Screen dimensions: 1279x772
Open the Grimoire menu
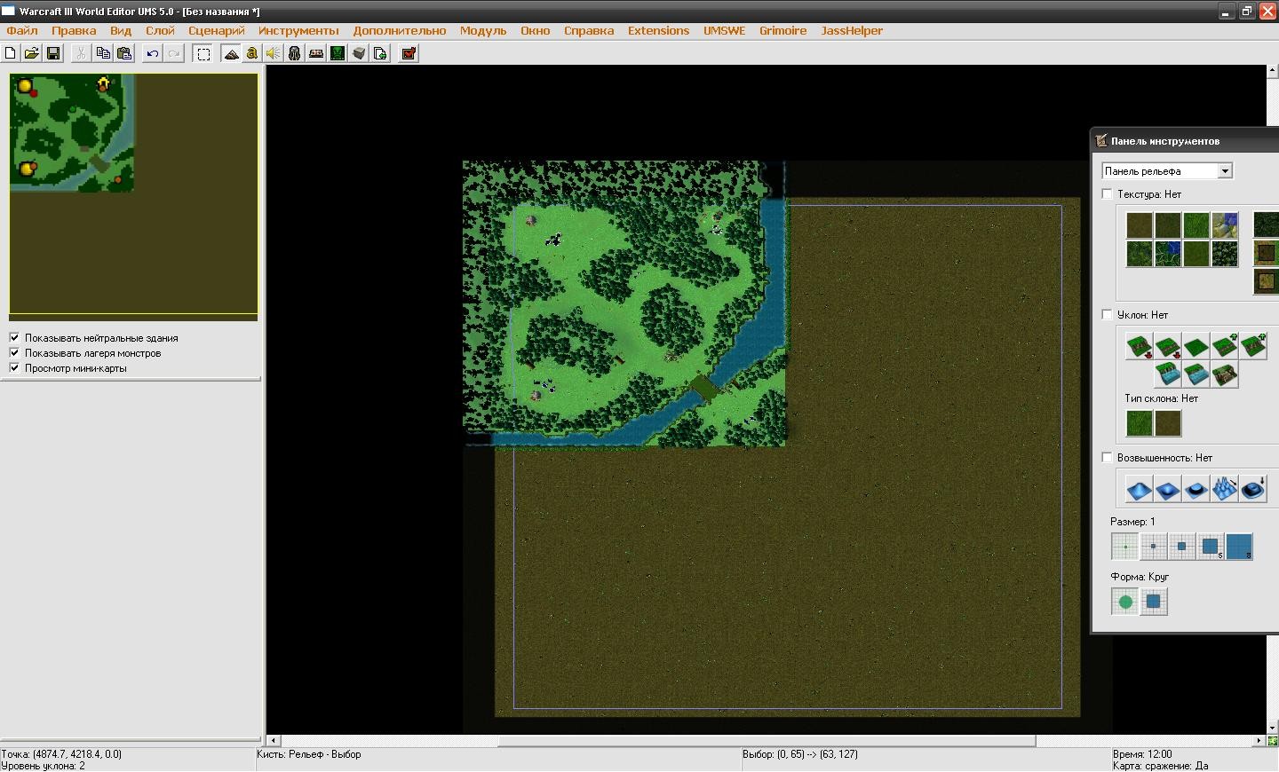point(783,30)
